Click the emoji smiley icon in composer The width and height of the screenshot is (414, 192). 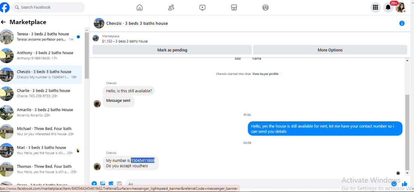click(x=394, y=183)
